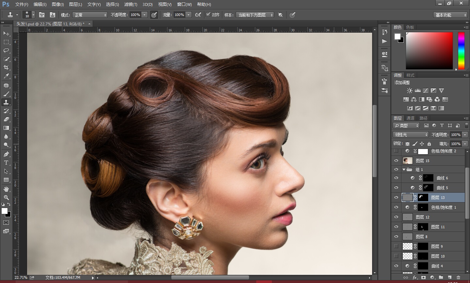
Task: Collapse the 组 1 group
Action: click(404, 170)
